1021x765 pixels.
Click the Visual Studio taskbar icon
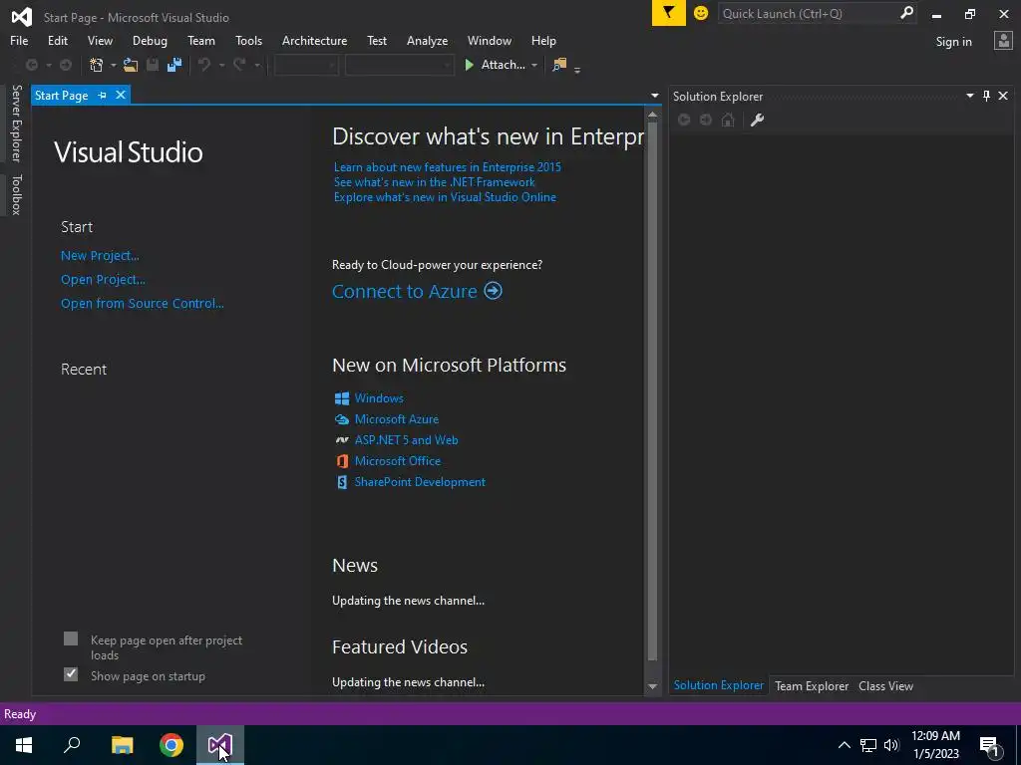[x=220, y=745]
